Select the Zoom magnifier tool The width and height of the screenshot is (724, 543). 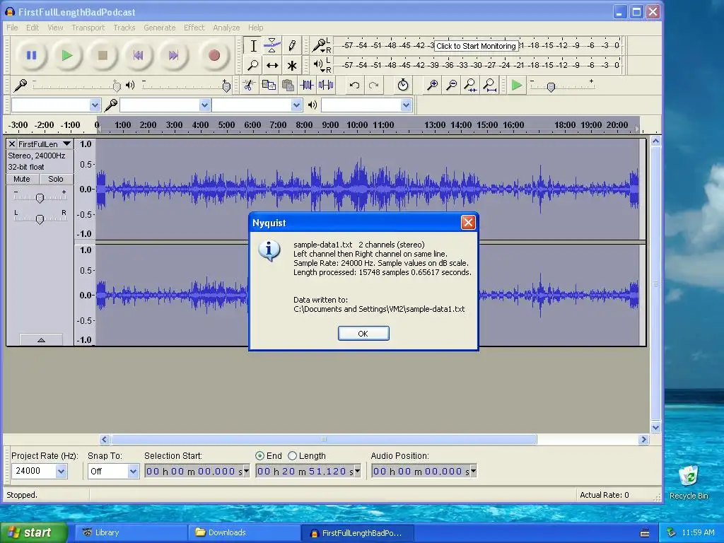(253, 65)
